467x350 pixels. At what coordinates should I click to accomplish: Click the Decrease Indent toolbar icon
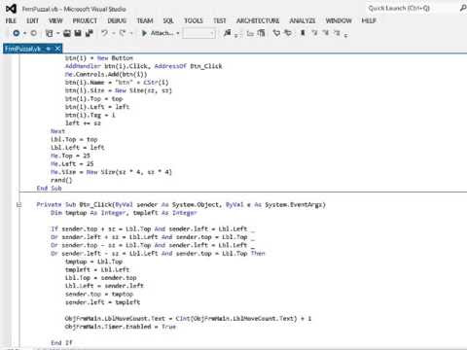(250, 33)
